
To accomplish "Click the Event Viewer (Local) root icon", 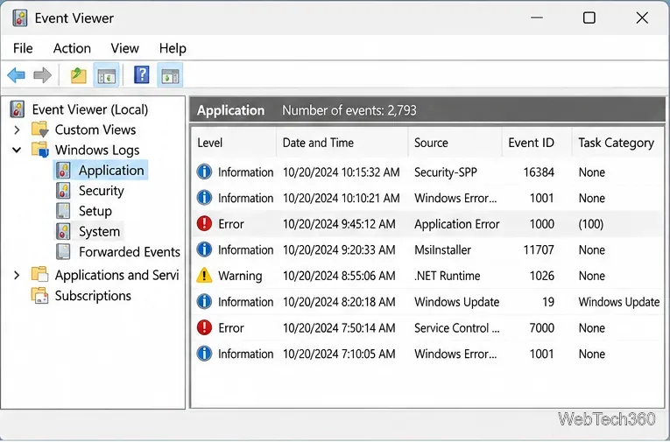I will pyautogui.click(x=18, y=109).
